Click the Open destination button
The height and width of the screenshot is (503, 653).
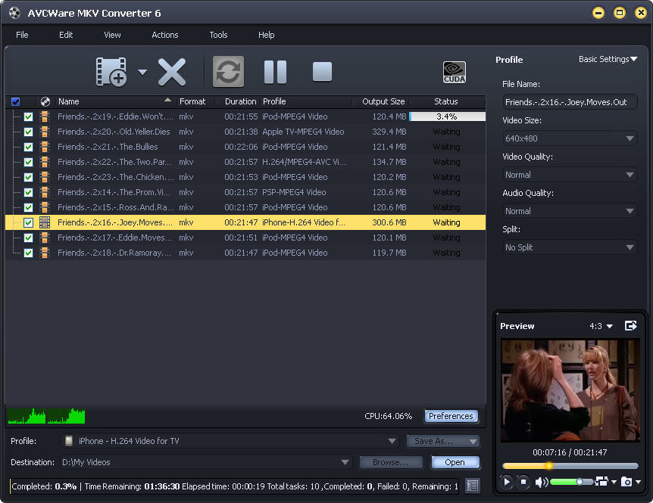click(455, 462)
